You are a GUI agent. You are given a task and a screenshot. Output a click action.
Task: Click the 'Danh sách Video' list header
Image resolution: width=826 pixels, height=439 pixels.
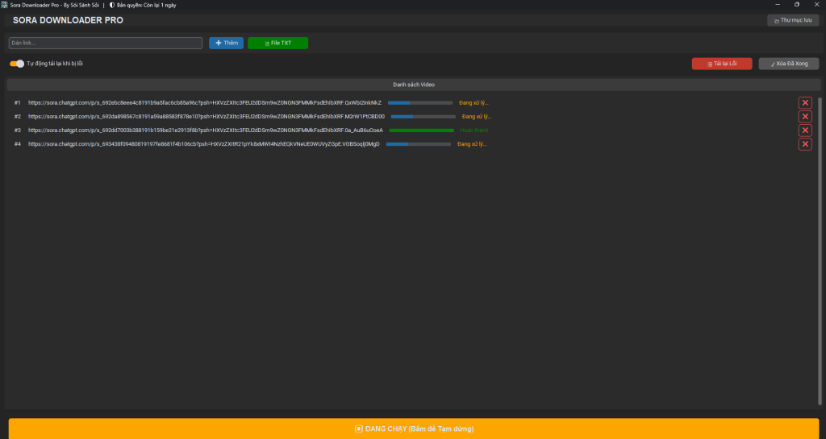click(414, 85)
